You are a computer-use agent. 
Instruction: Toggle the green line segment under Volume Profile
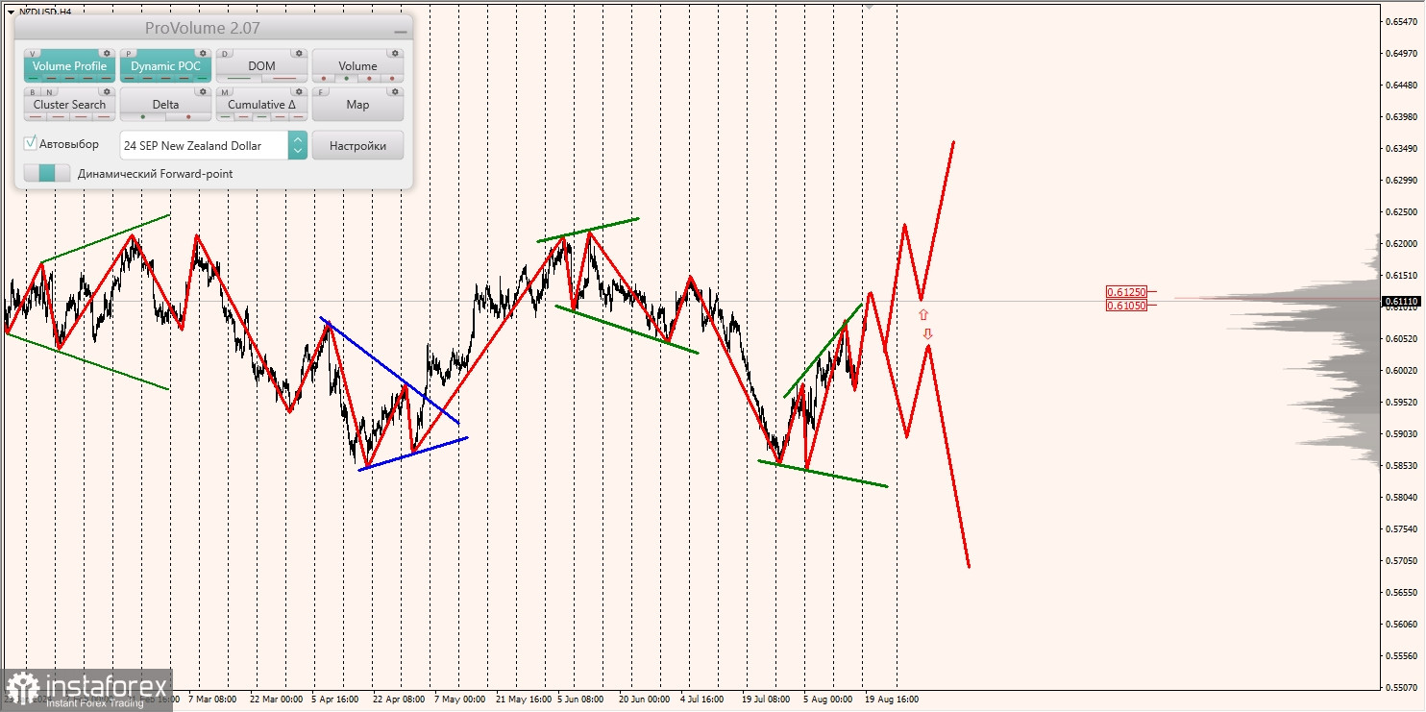(x=34, y=78)
